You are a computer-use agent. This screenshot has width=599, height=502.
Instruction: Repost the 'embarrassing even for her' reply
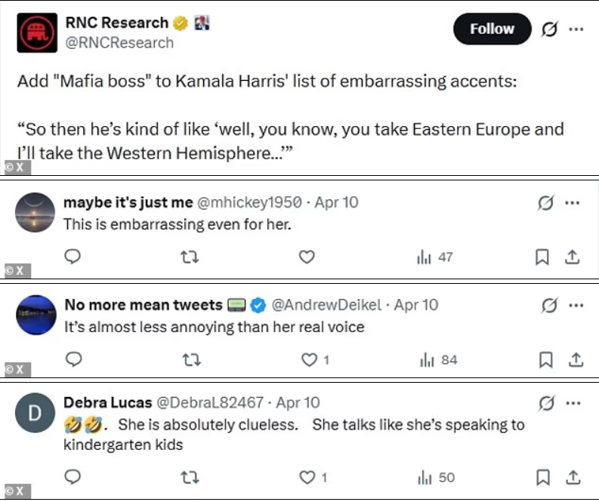190,257
